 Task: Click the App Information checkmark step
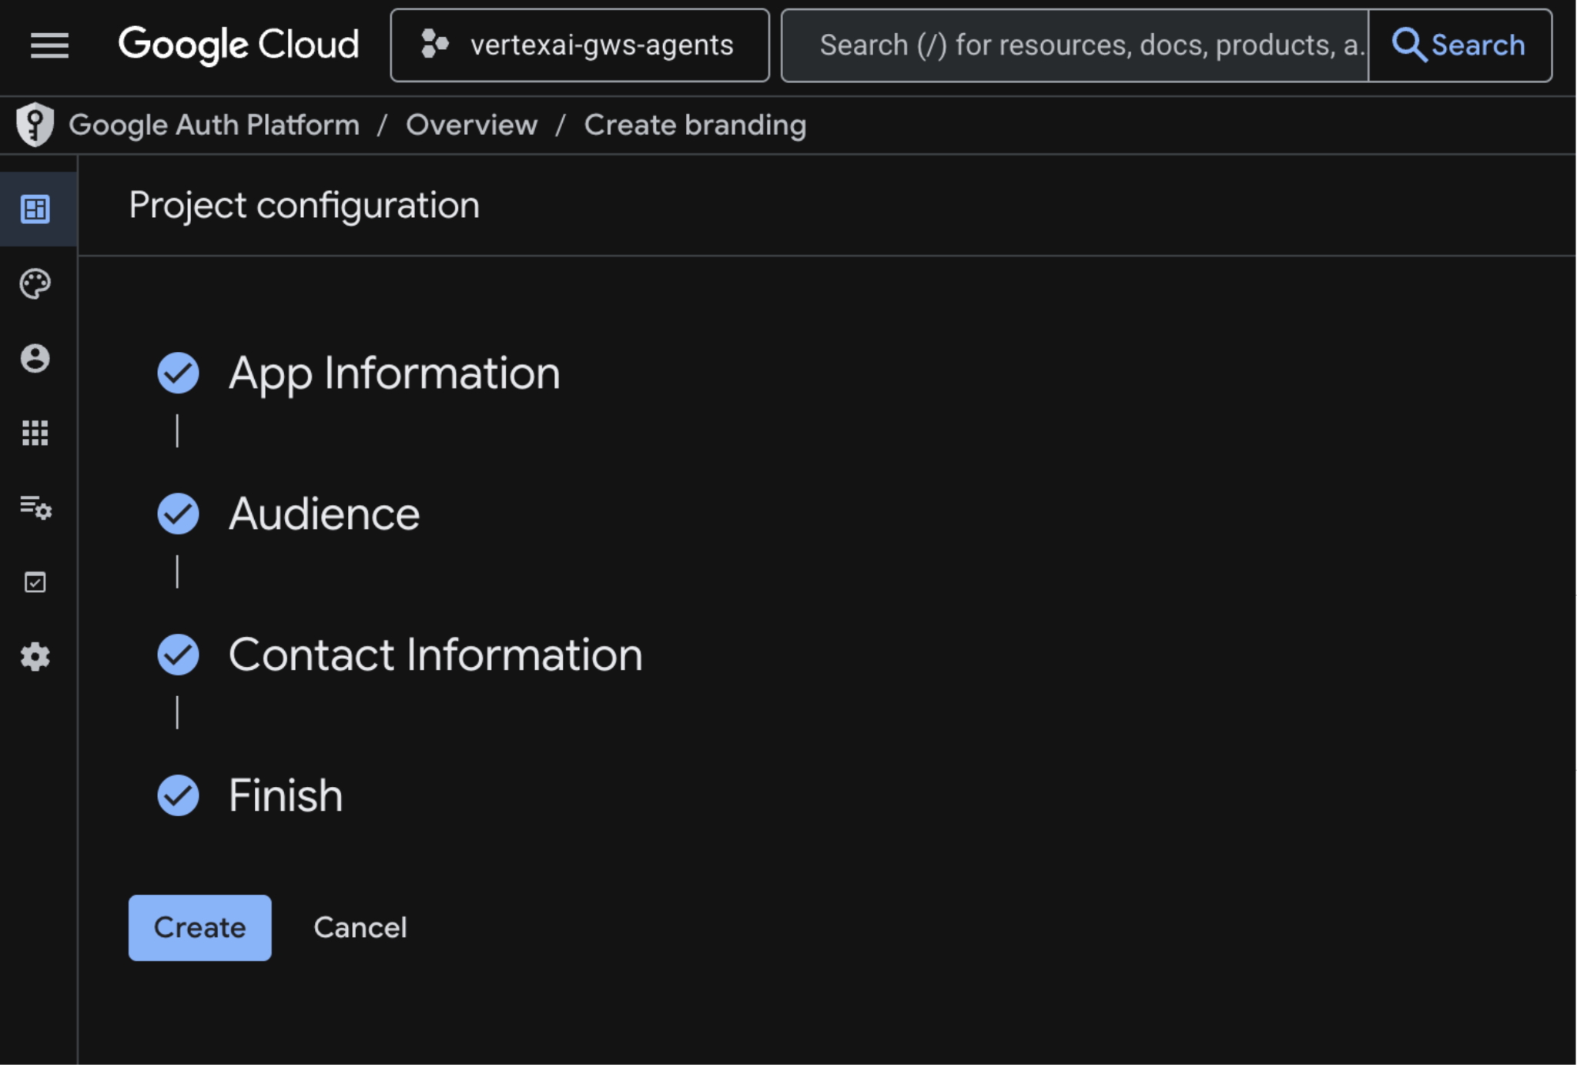click(x=178, y=373)
